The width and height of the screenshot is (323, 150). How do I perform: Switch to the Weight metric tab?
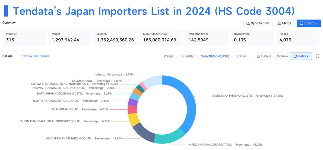coord(169,56)
